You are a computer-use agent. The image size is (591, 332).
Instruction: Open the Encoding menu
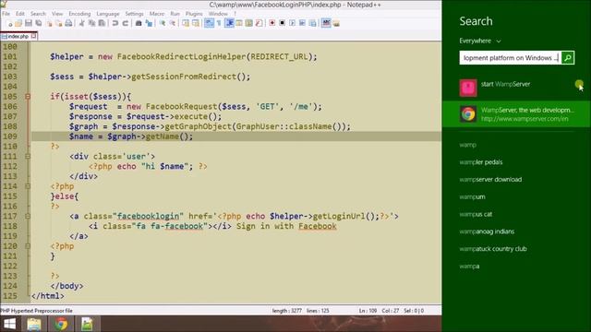point(79,14)
